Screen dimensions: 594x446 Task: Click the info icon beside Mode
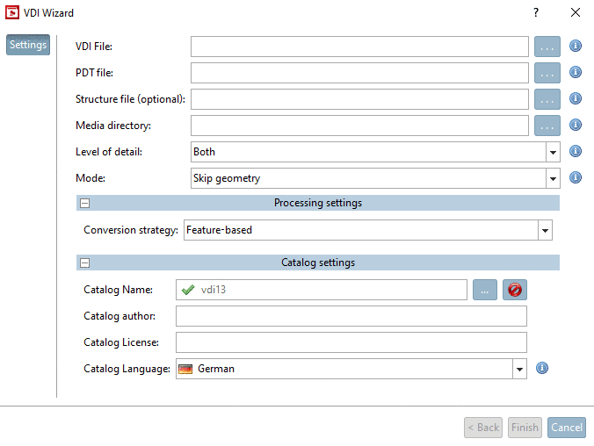pos(576,177)
